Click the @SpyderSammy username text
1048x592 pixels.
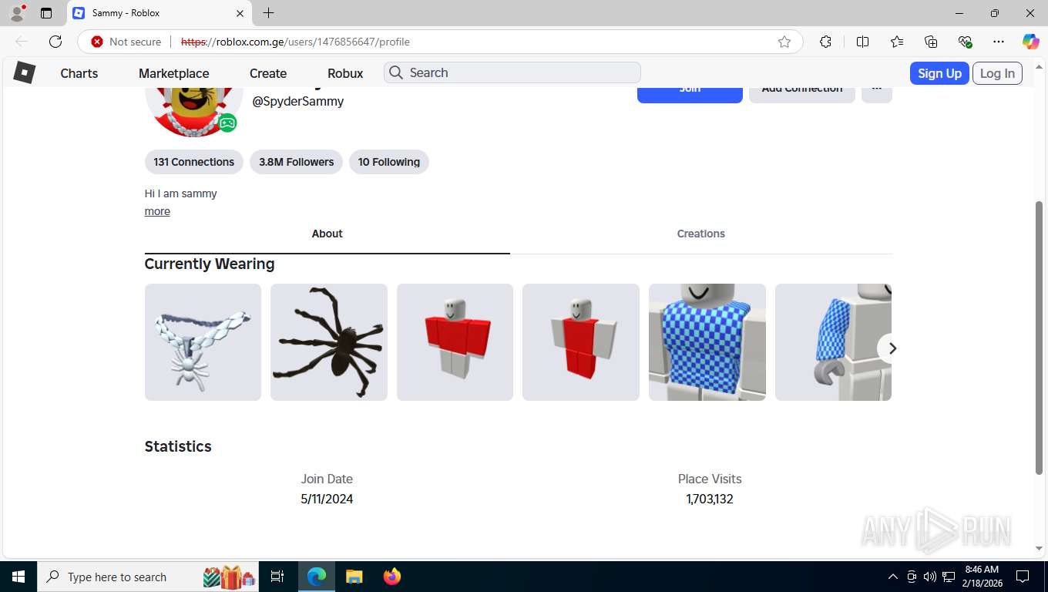coord(298,101)
